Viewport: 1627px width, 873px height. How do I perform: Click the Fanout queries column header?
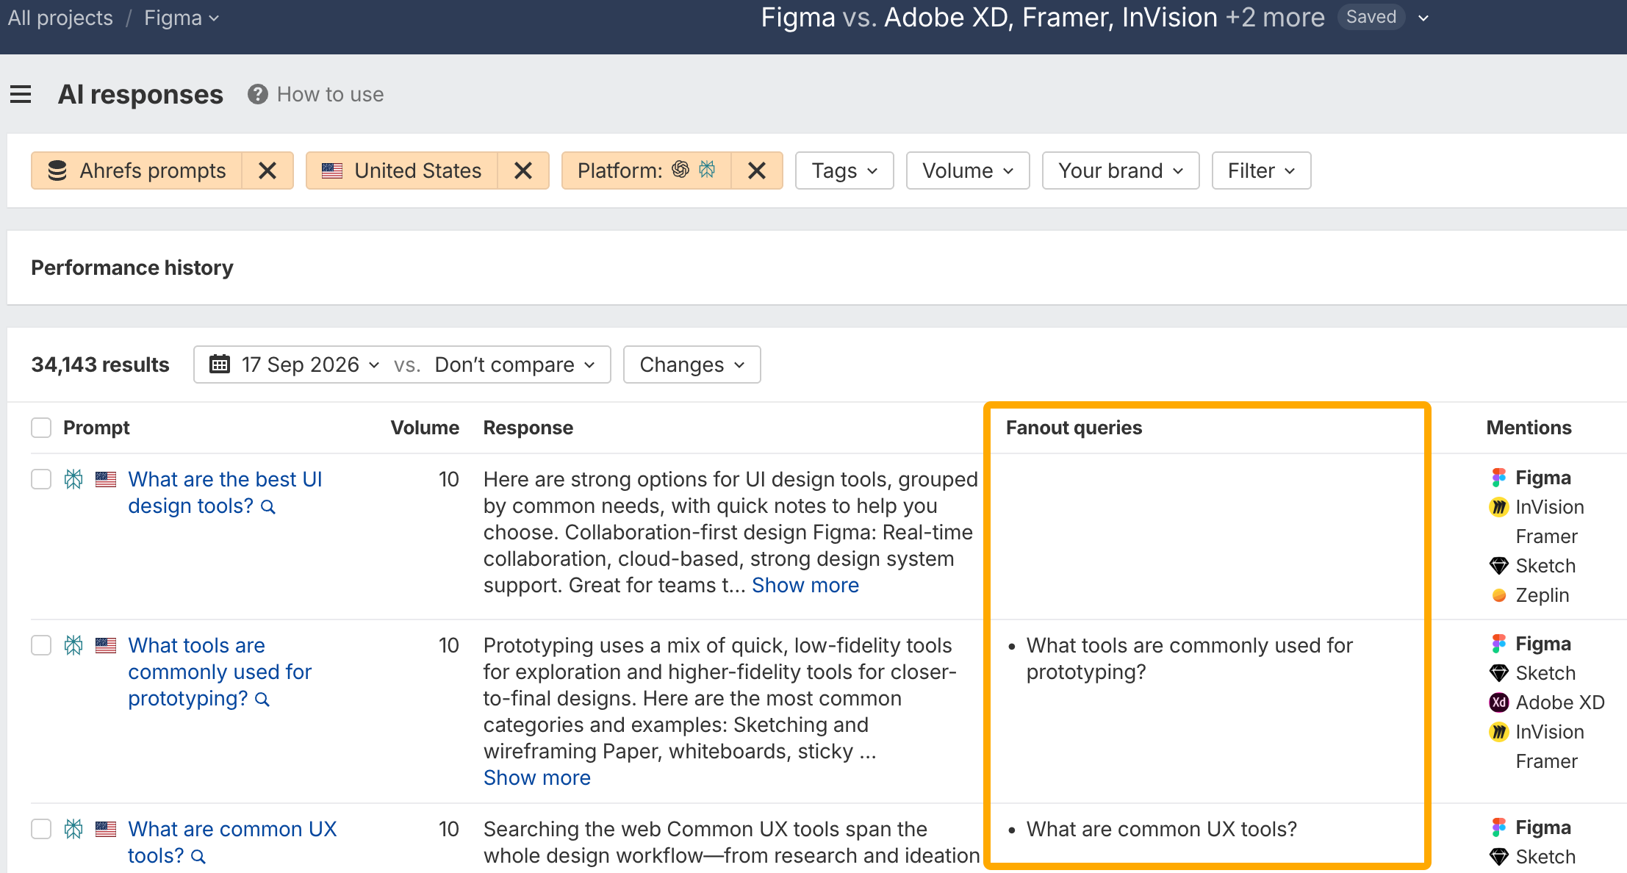(1074, 428)
